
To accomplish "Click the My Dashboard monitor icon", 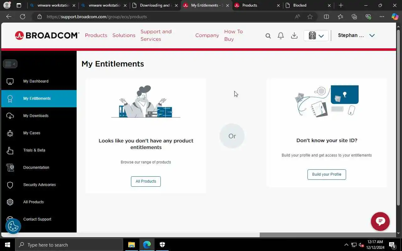I will click(x=10, y=82).
